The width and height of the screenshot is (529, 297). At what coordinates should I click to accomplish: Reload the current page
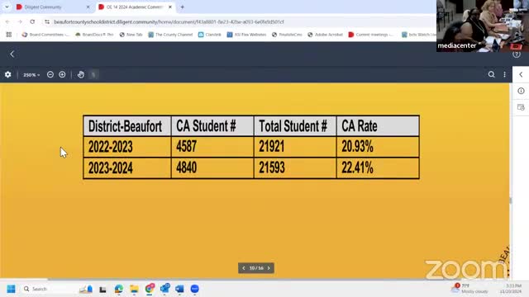pos(32,21)
